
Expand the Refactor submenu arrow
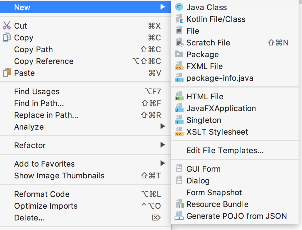[x=163, y=145]
